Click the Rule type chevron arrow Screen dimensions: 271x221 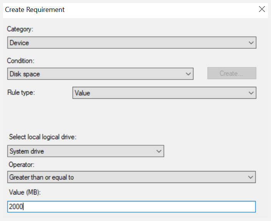251,93
